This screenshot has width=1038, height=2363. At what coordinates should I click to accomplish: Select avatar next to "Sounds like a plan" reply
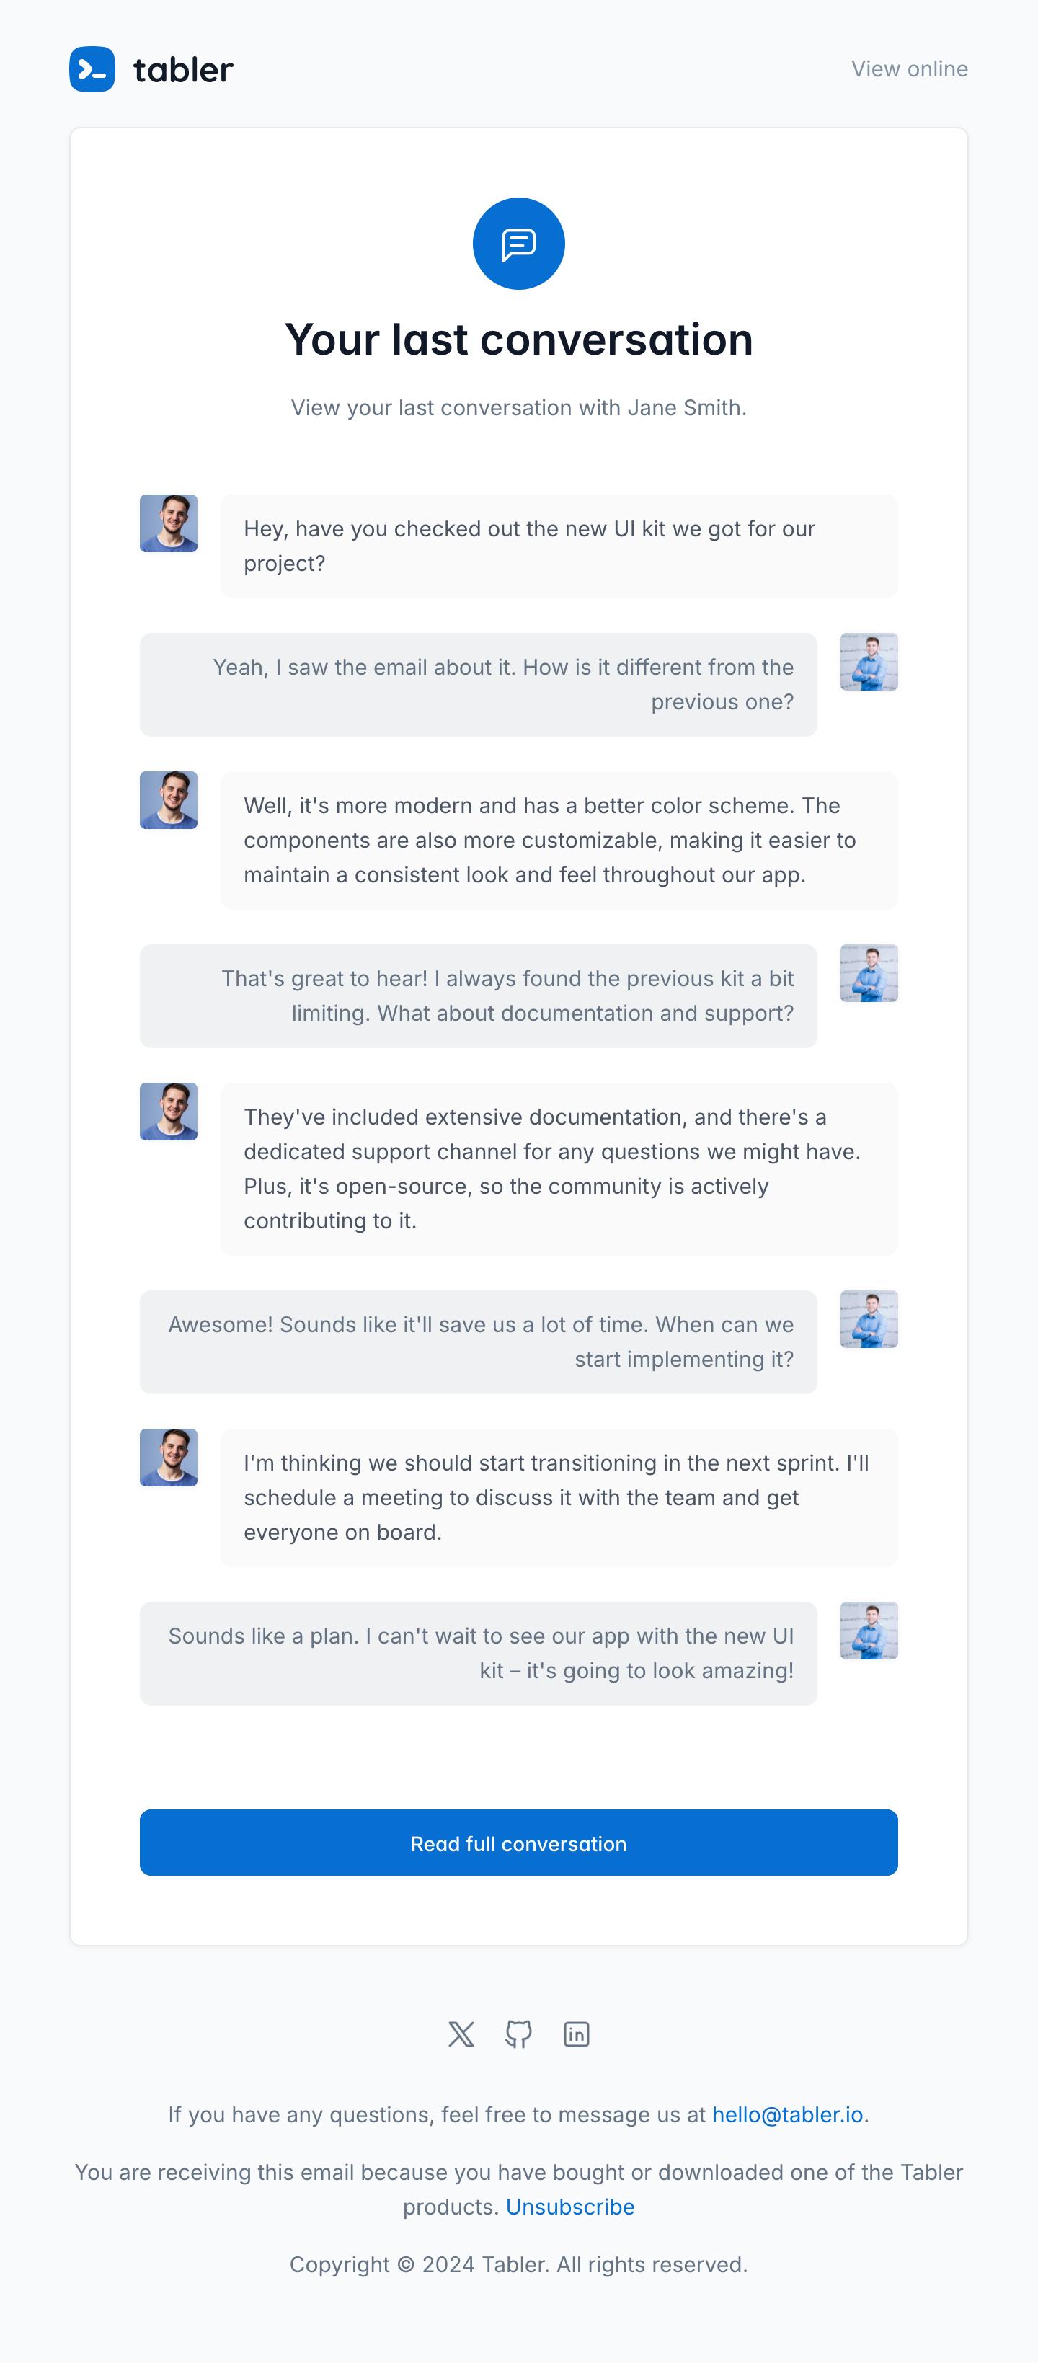pyautogui.click(x=869, y=1630)
